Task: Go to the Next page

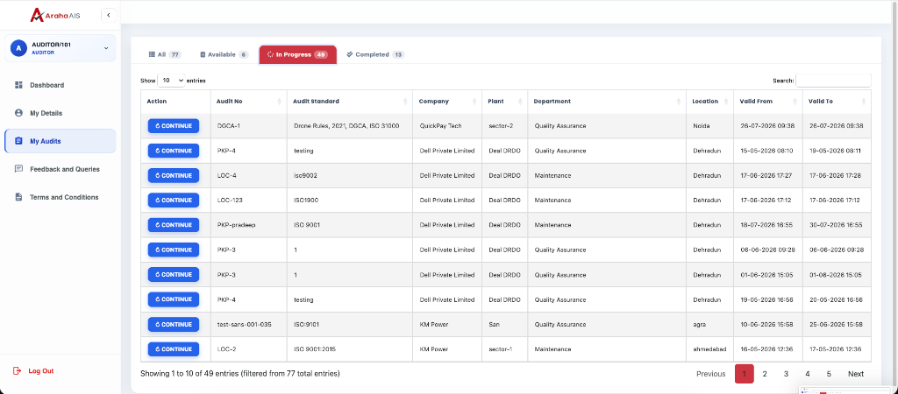Action: (856, 374)
